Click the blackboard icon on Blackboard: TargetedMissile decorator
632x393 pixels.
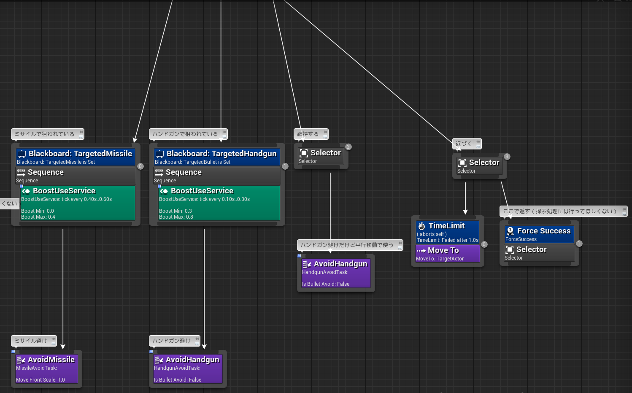click(x=22, y=153)
